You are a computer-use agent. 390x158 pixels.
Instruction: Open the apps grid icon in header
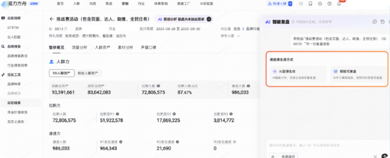click(x=301, y=4)
